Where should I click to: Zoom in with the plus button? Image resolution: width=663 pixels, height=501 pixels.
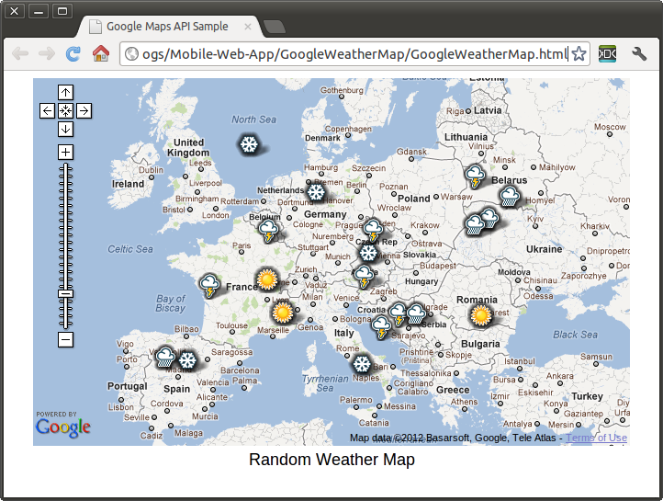[x=65, y=152]
